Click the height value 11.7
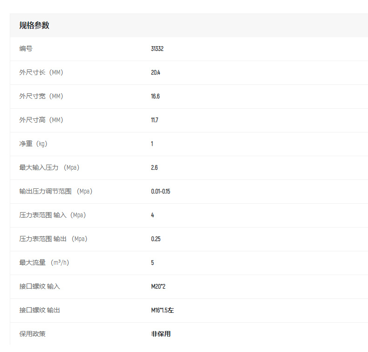Image resolution: width=368 pixels, height=352 pixels. tap(154, 120)
